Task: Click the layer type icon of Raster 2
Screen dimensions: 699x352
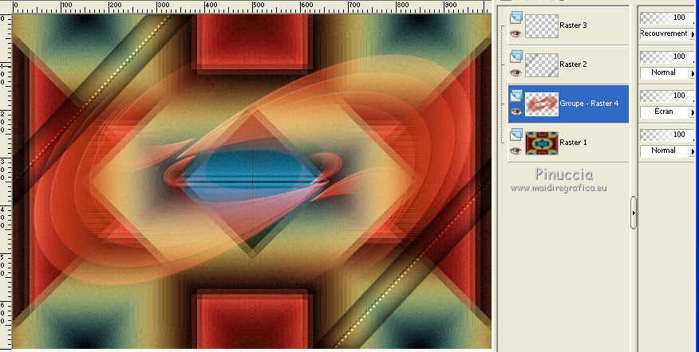Action: click(x=516, y=56)
